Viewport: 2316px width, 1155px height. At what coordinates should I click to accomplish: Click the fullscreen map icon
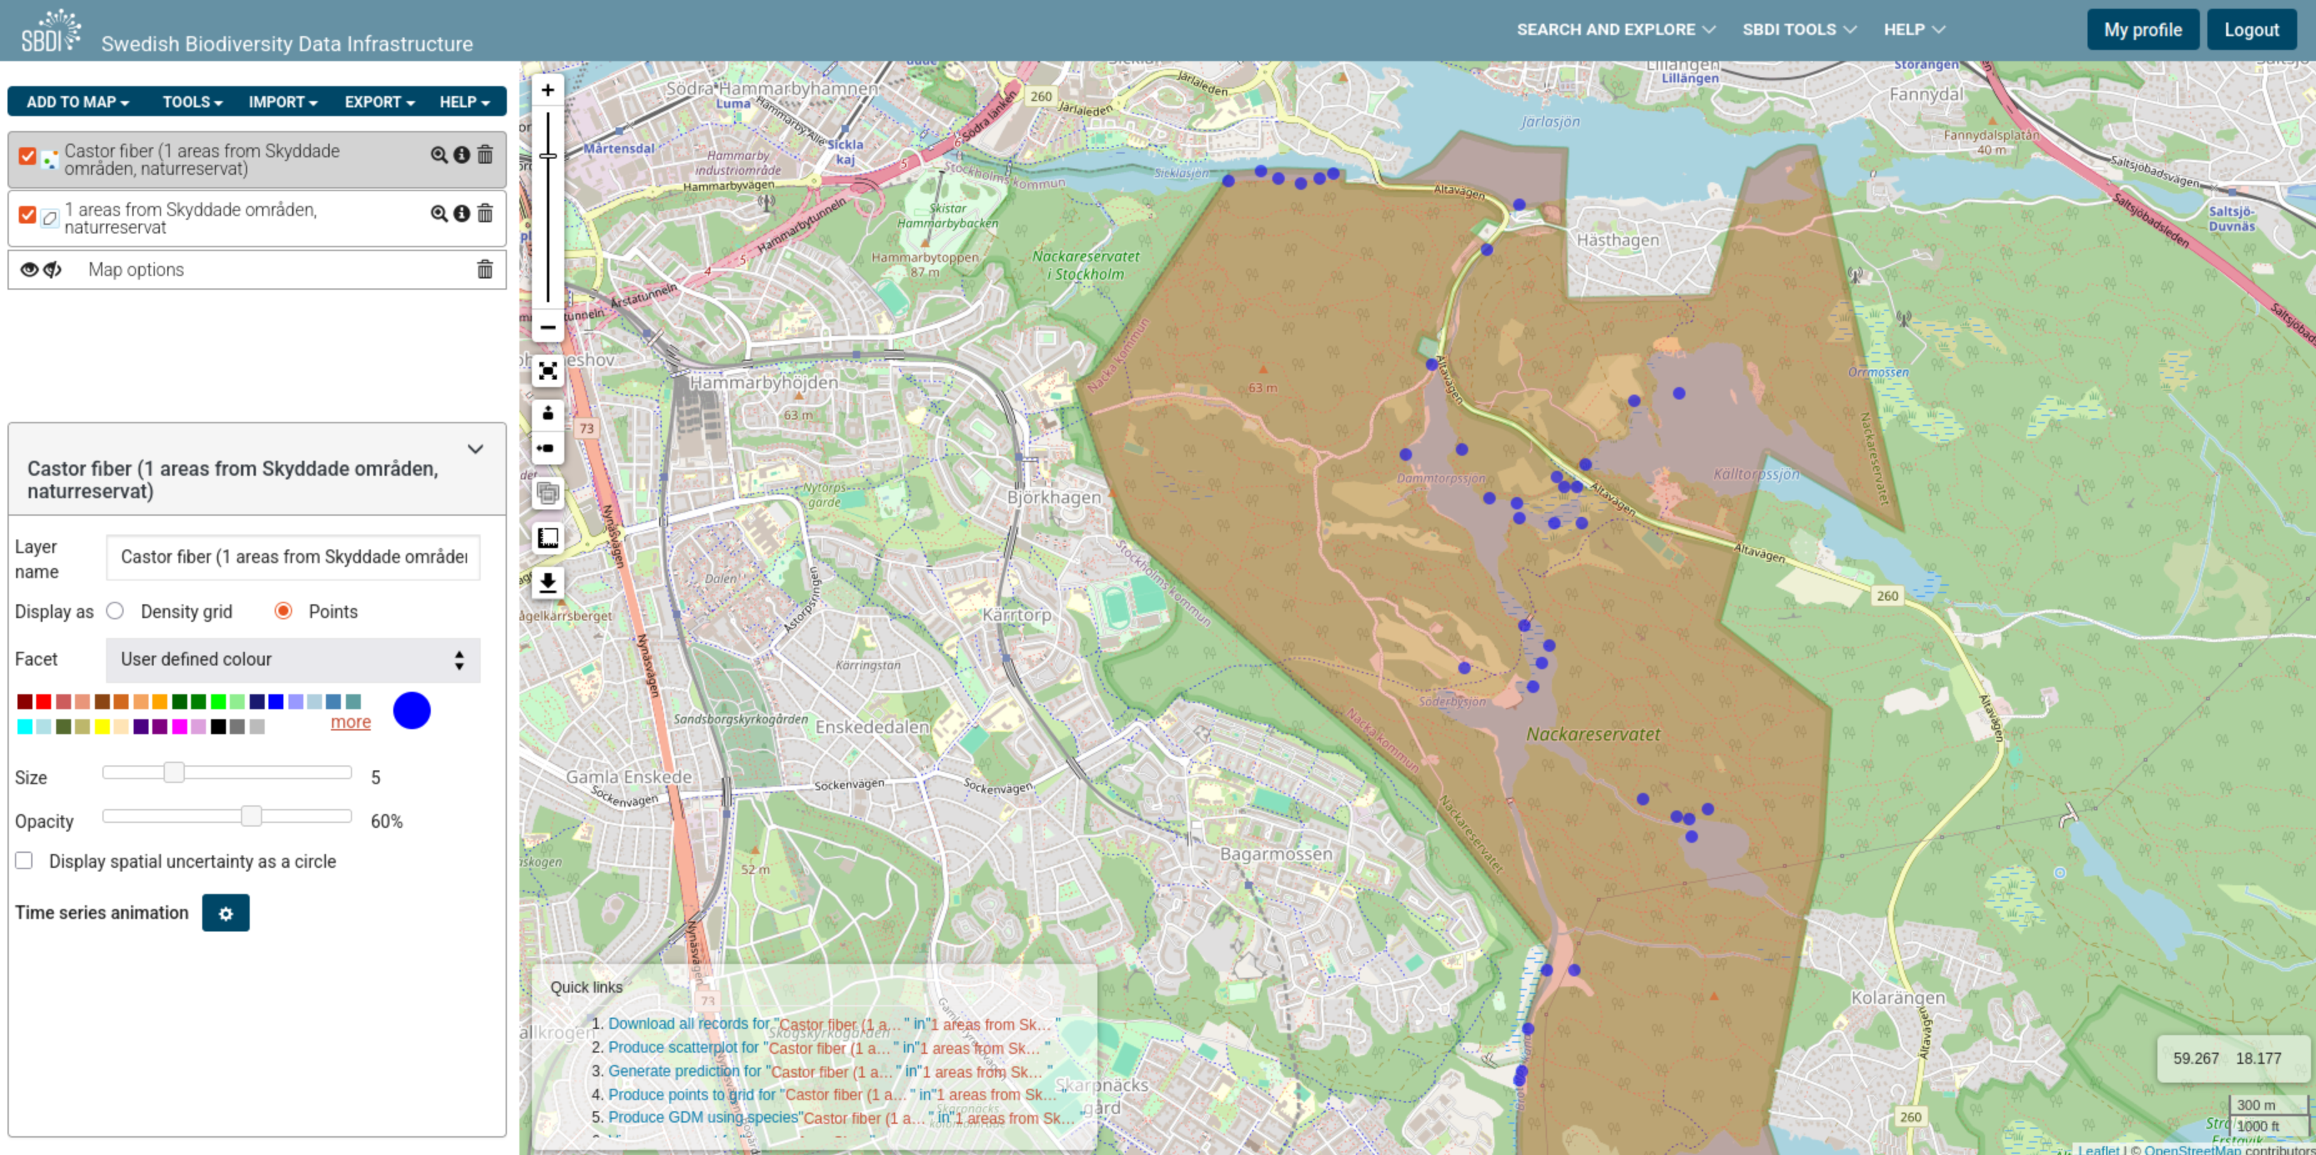[x=547, y=371]
